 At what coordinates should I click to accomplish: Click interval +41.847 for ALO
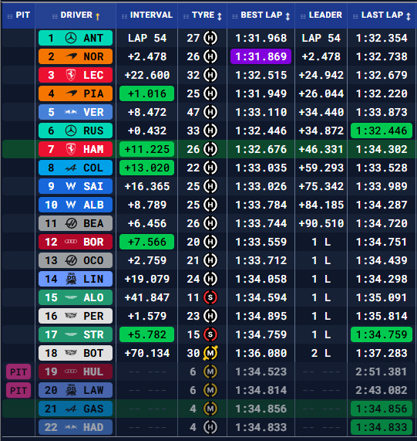click(146, 297)
